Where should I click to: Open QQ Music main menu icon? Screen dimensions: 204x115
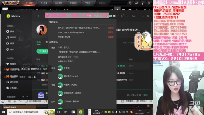[x=126, y=16]
